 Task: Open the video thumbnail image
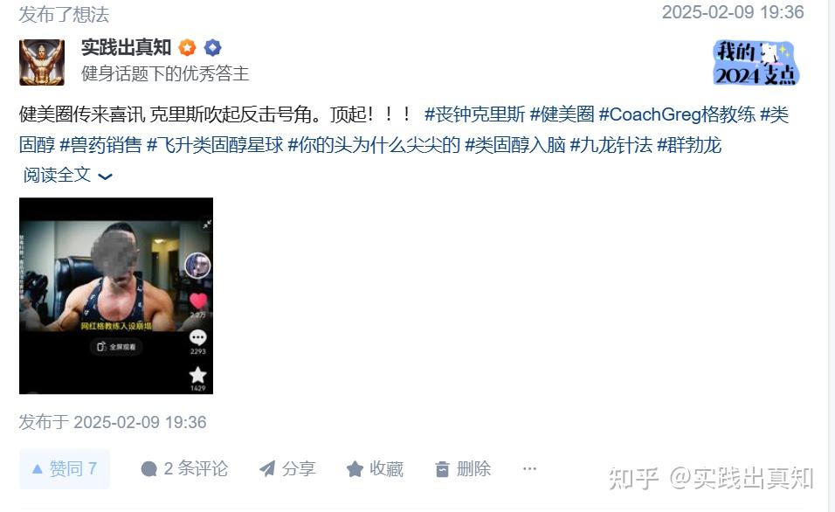click(116, 295)
